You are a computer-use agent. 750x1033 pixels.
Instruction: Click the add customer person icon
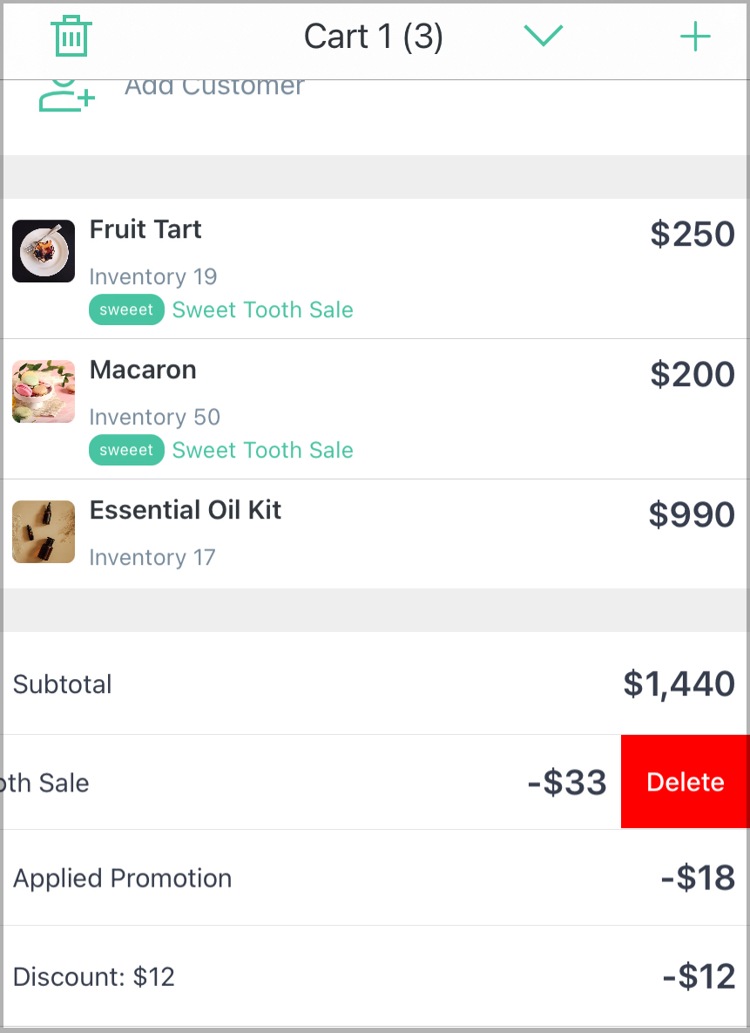click(66, 95)
